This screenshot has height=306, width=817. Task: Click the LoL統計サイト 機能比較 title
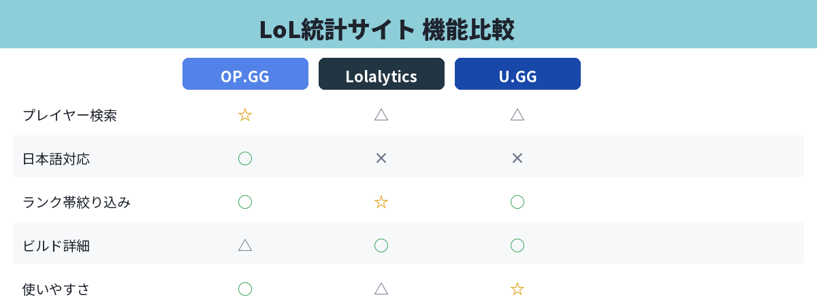pyautogui.click(x=386, y=30)
